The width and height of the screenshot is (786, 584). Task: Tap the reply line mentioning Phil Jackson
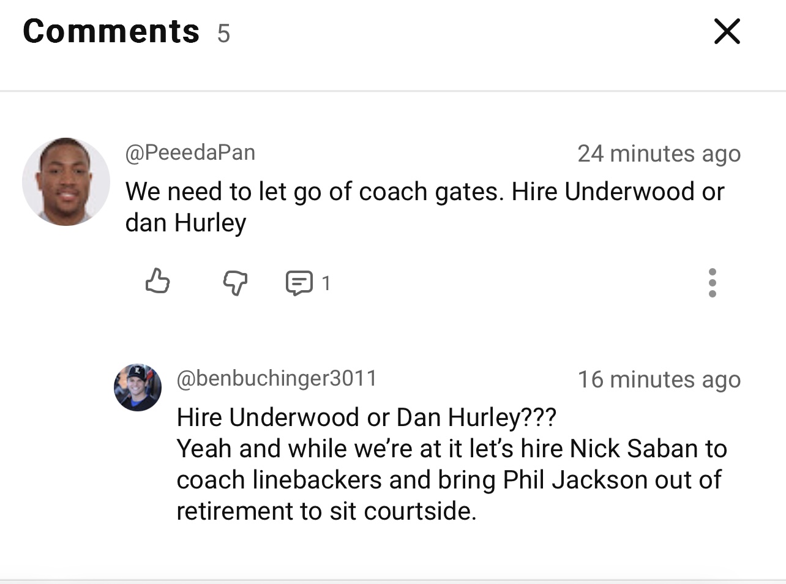pyautogui.click(x=449, y=480)
